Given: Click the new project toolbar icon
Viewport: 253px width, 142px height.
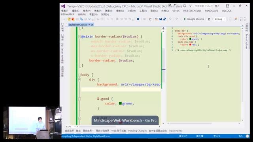Looking at the screenshot, I should coord(150,19).
